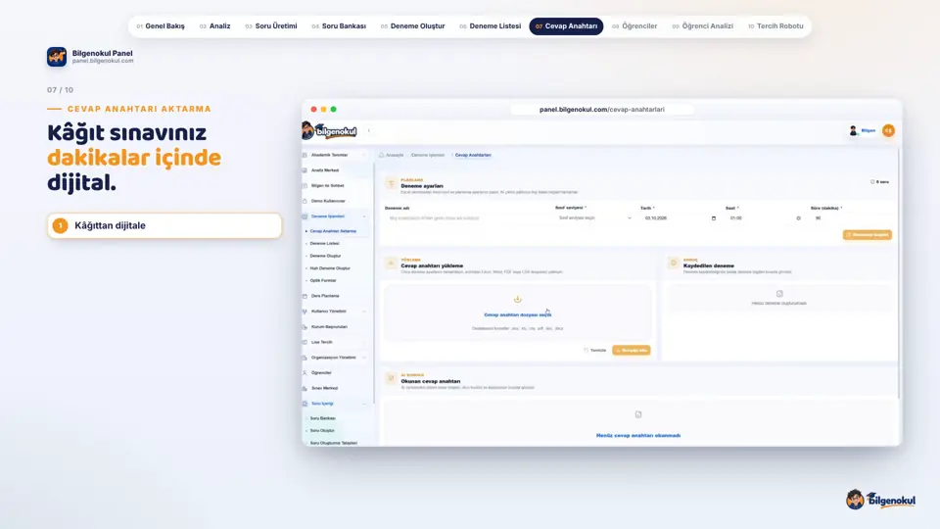940x529 pixels.
Task: Click the clock icon in Saat field
Action: 798,218
